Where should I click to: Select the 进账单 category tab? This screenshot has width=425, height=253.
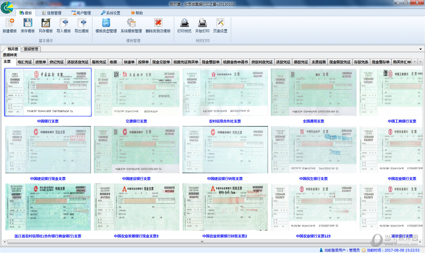tap(41, 62)
